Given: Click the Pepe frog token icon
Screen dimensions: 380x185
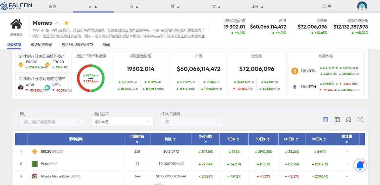Looking at the screenshot, I should tap(35, 164).
